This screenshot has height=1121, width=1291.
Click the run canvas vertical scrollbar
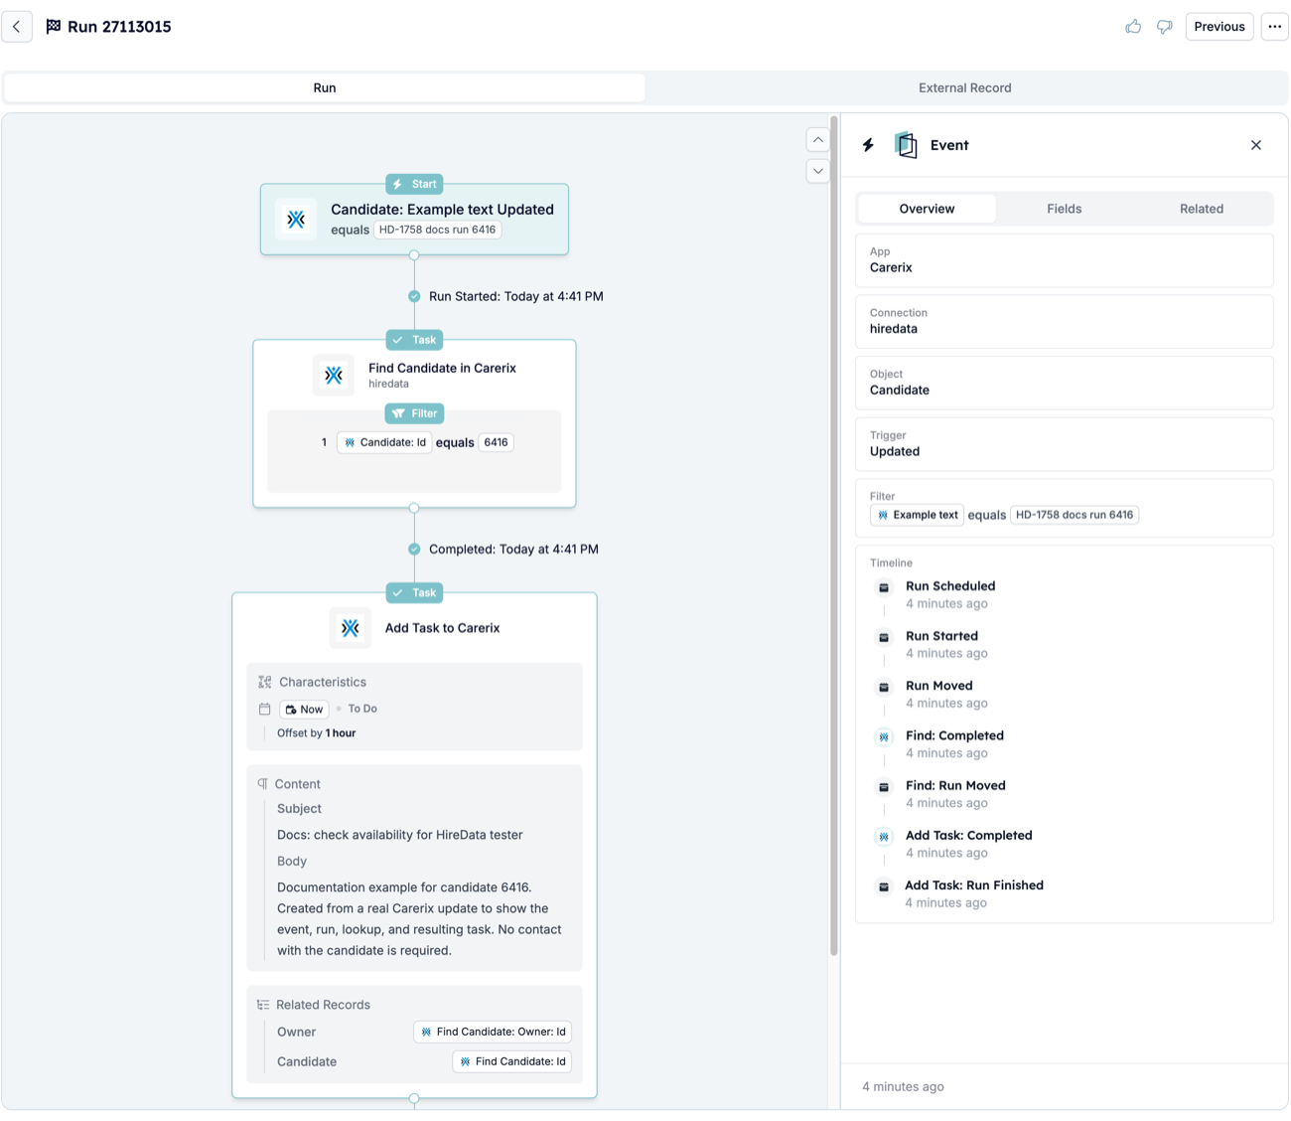pyautogui.click(x=834, y=537)
